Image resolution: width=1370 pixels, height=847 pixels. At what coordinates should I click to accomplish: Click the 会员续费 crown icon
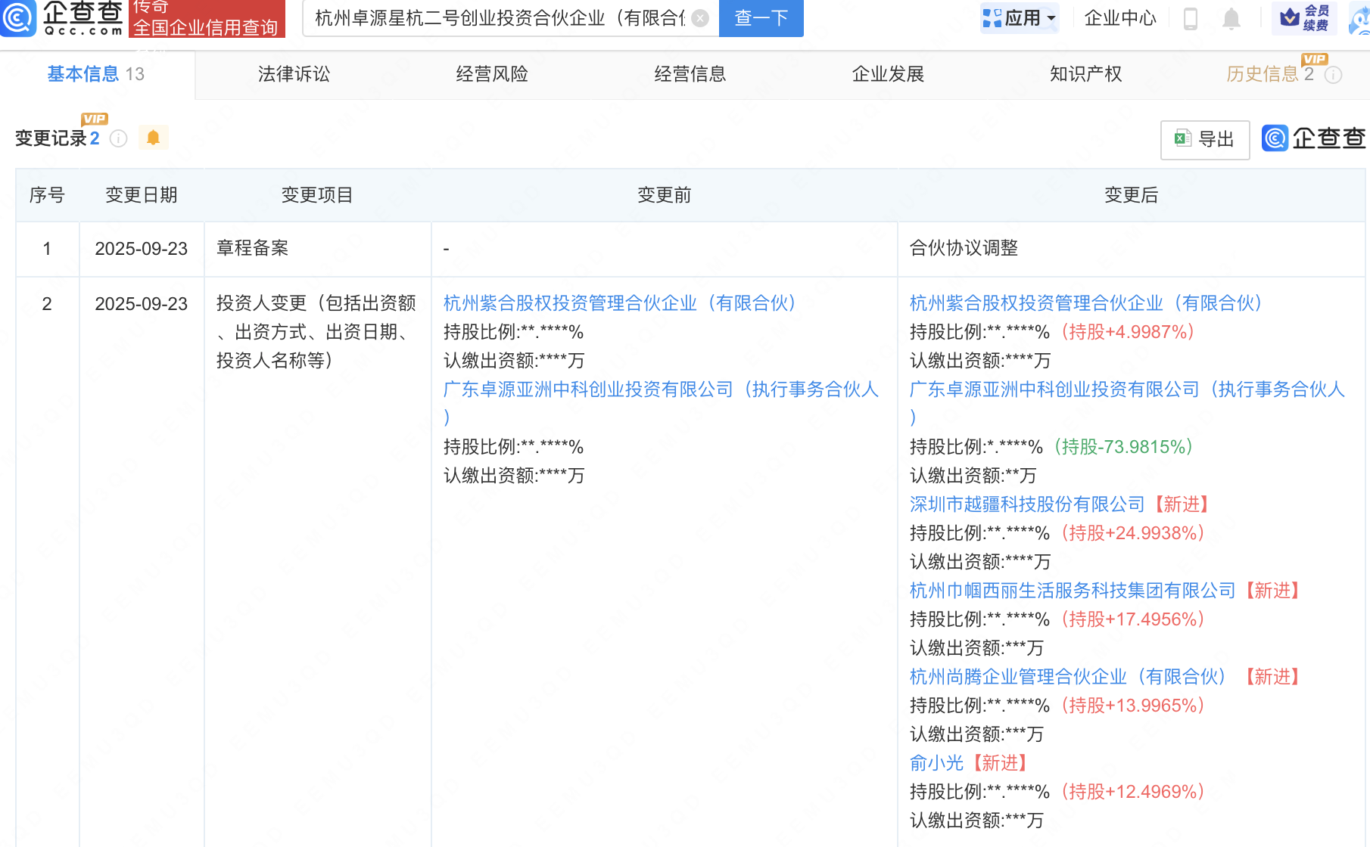(x=1304, y=18)
